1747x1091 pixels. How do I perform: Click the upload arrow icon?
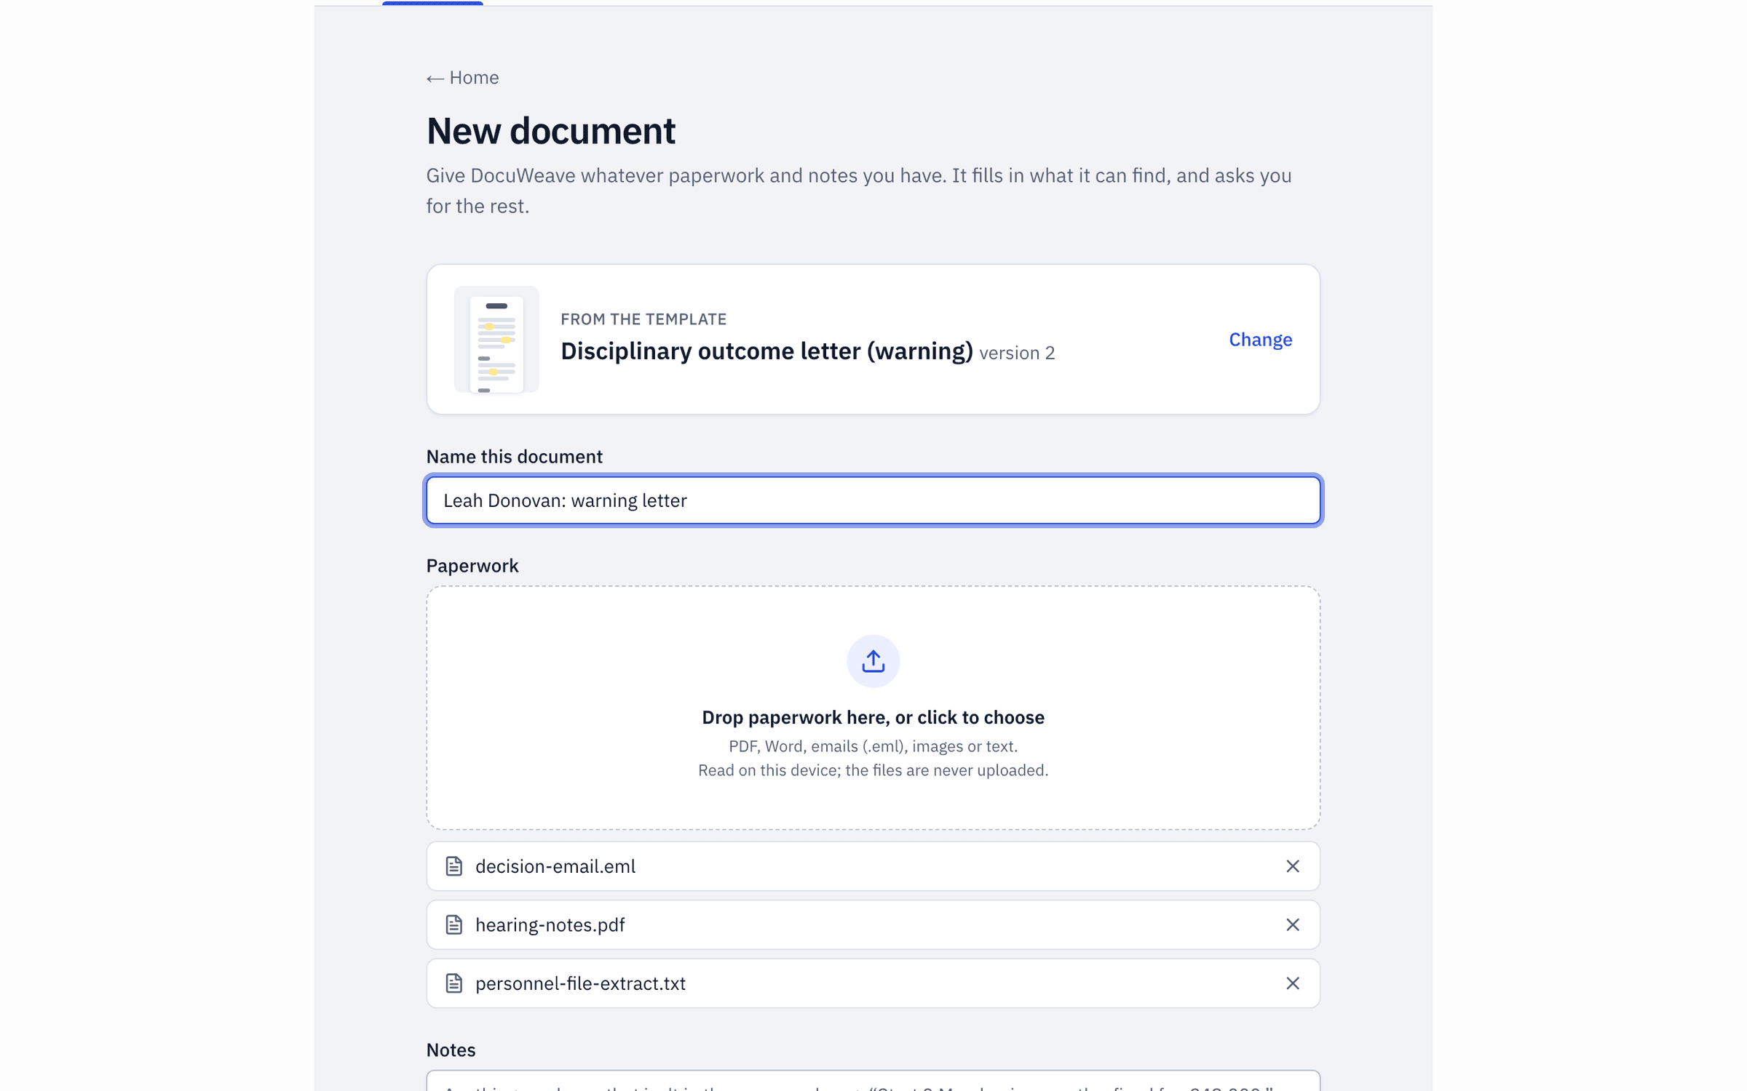pos(873,661)
